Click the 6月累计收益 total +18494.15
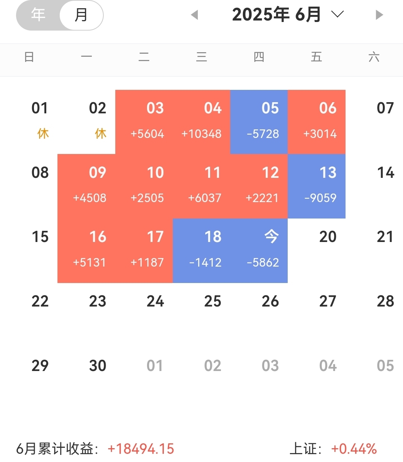 [x=141, y=449]
